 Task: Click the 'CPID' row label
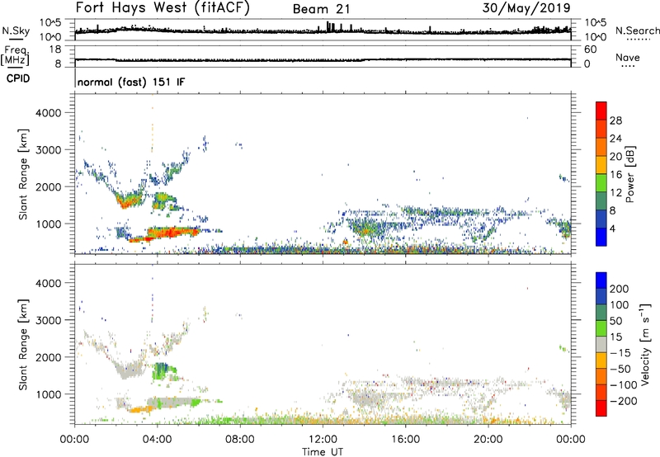pos(18,78)
